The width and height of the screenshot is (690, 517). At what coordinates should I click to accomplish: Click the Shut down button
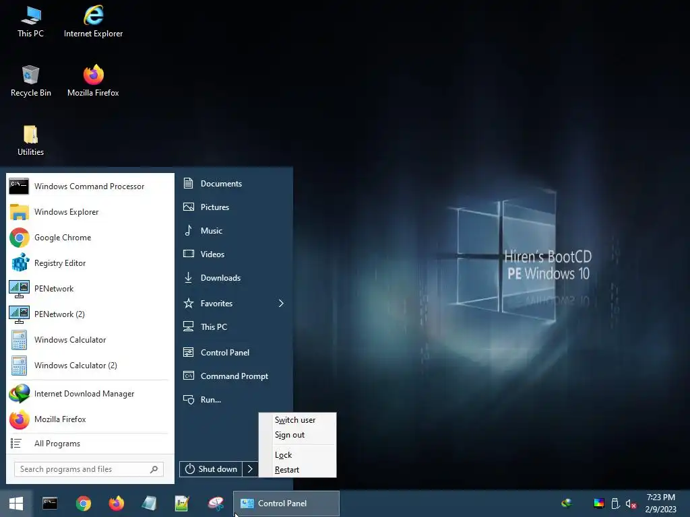(x=211, y=469)
